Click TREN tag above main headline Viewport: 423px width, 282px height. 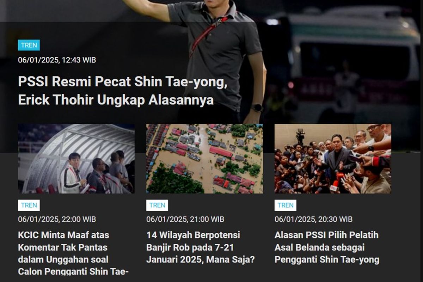click(29, 45)
